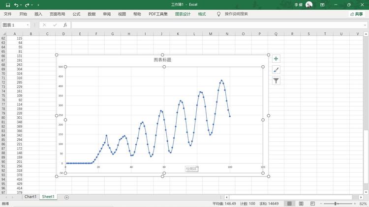Screen dimensions: 369x207
Task: Add a new sheet with plus icon
Action: (x=66, y=197)
